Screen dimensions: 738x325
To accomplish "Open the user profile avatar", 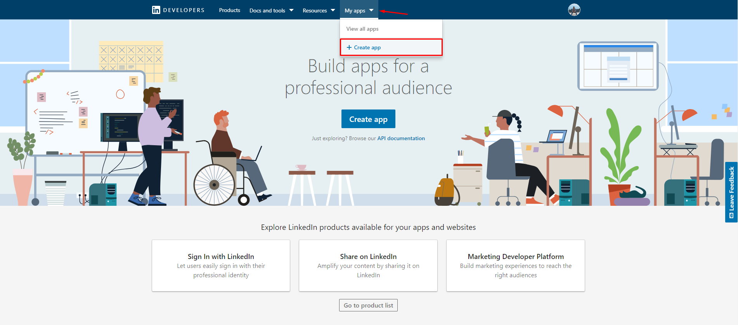I will [574, 10].
